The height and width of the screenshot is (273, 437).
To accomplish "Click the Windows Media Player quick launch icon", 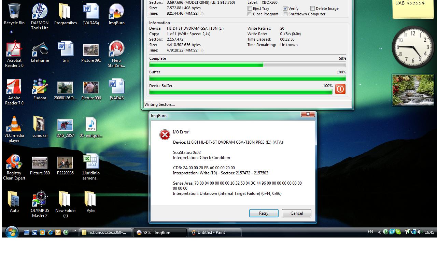I will click(x=42, y=232).
